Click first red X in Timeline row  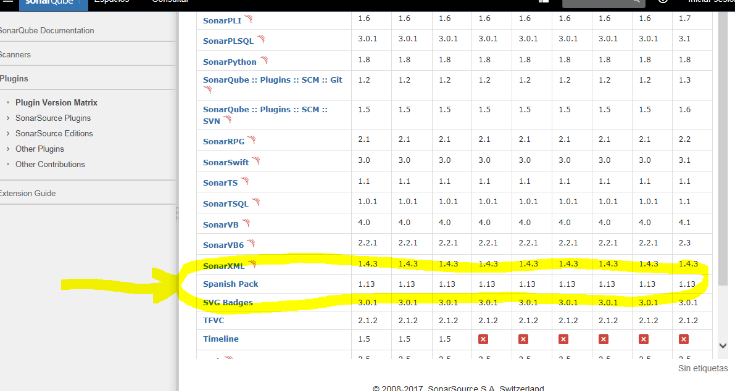tap(483, 339)
